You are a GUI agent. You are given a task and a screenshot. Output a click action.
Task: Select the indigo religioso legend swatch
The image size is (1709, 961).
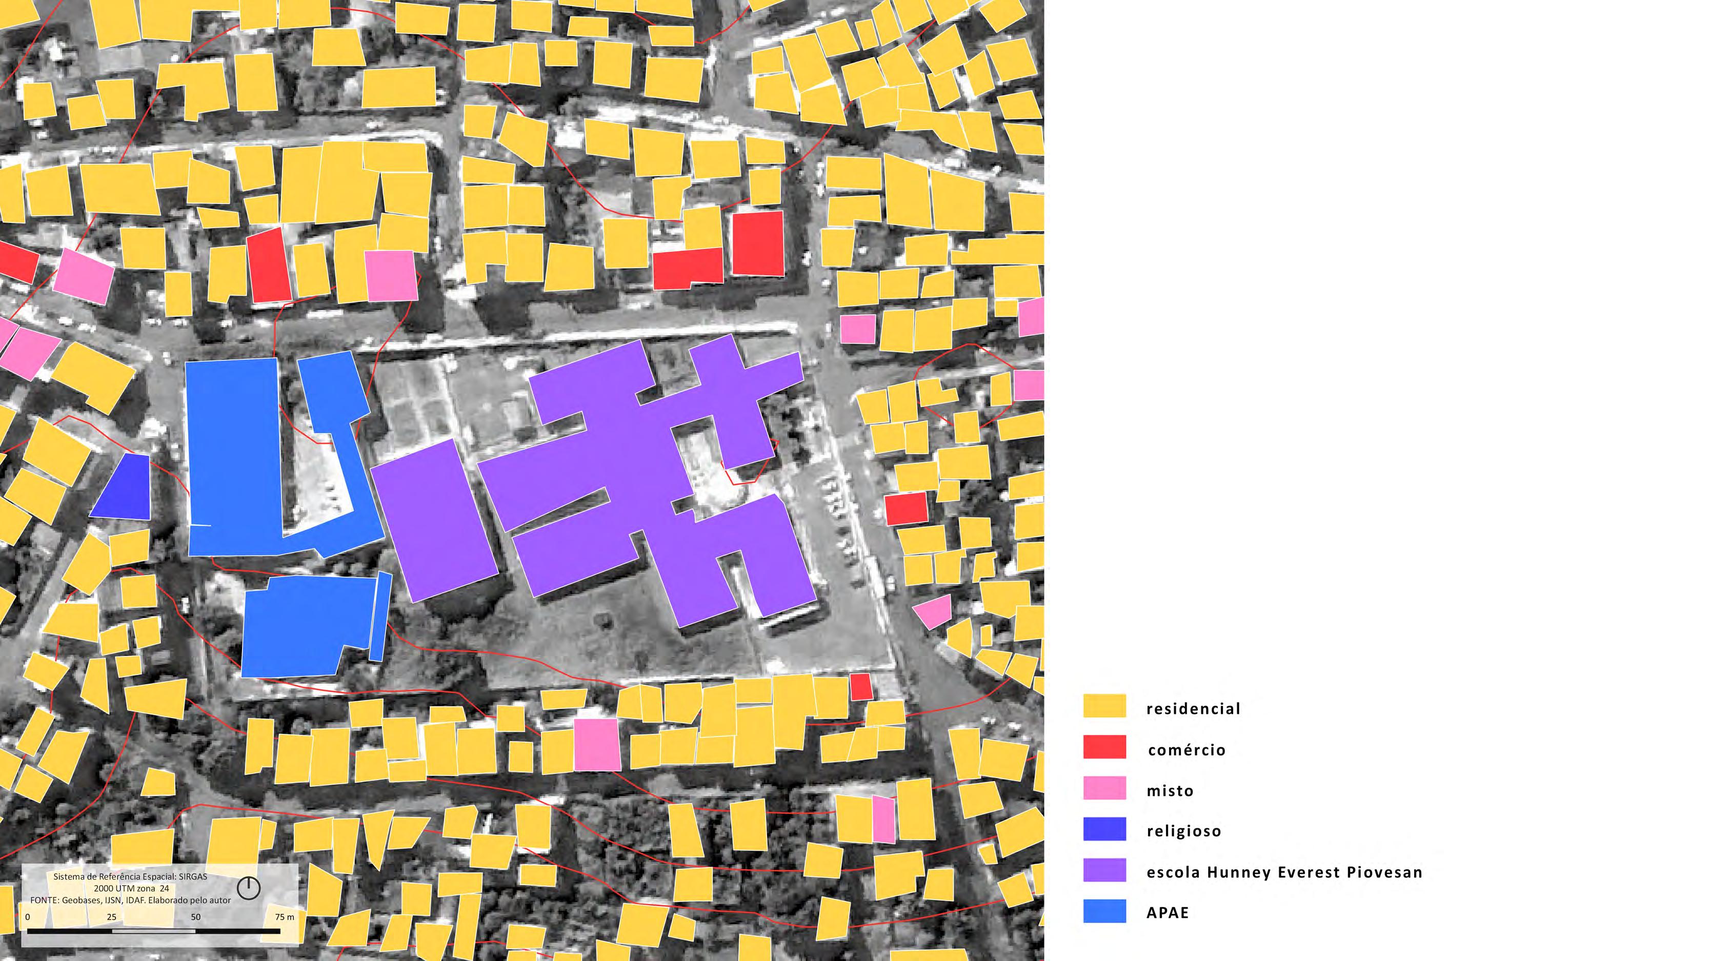click(1104, 829)
